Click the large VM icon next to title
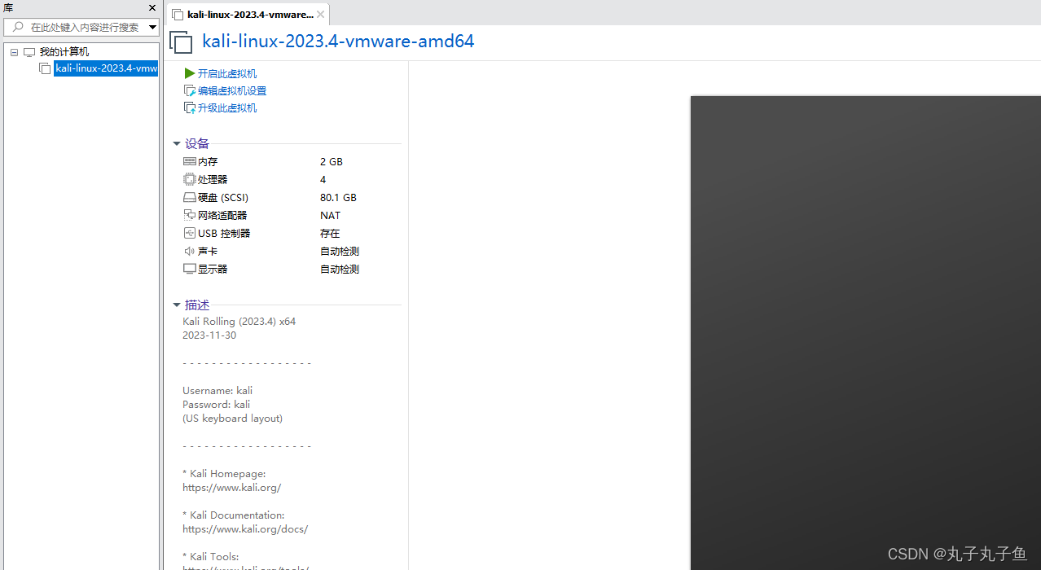The height and width of the screenshot is (570, 1041). click(181, 42)
